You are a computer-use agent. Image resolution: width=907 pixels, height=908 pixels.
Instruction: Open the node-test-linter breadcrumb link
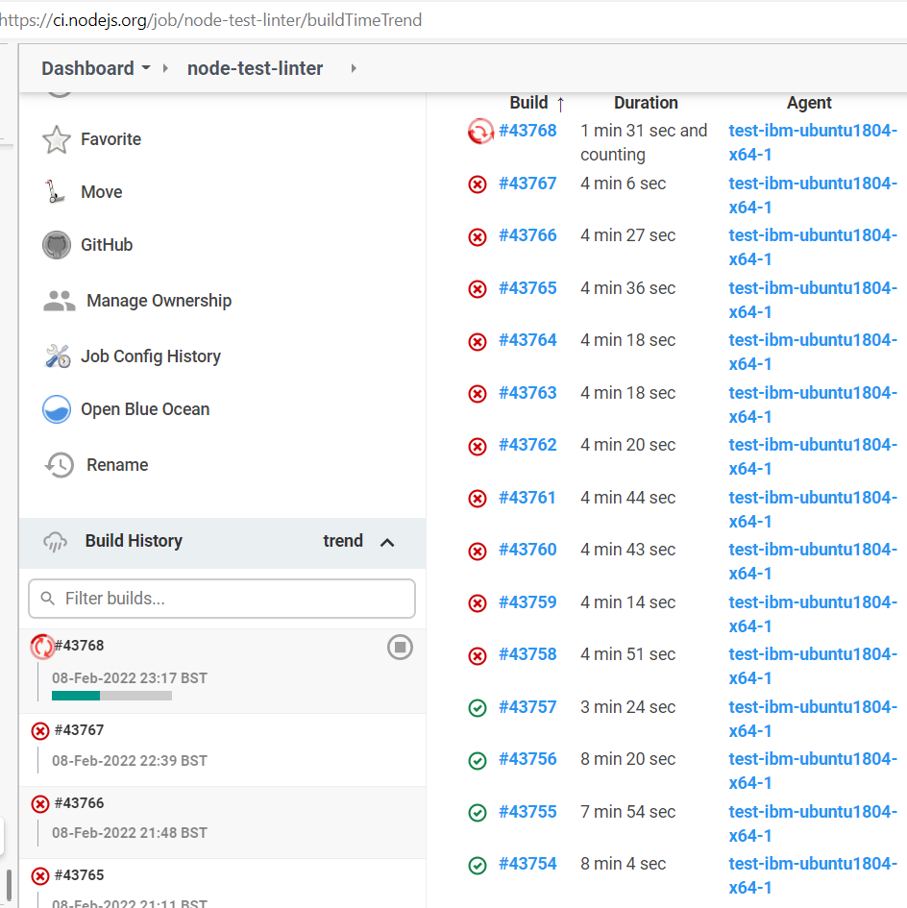point(255,68)
